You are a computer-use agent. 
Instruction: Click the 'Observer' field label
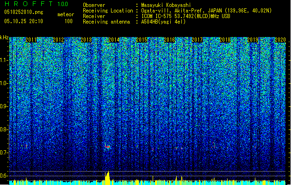94,5
